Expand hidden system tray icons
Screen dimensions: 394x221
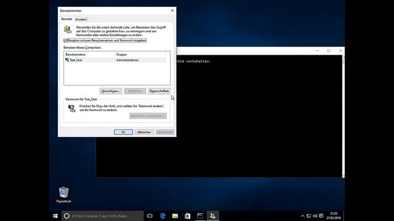coord(302,215)
